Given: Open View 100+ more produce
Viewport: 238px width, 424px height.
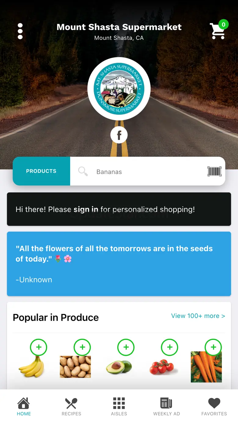Looking at the screenshot, I should pyautogui.click(x=198, y=316).
